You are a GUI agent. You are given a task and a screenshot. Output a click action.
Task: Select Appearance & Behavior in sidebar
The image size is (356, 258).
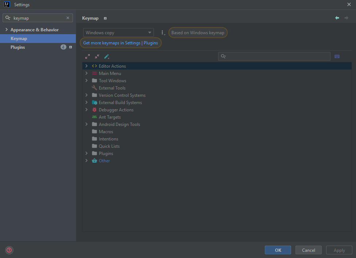tap(38, 30)
